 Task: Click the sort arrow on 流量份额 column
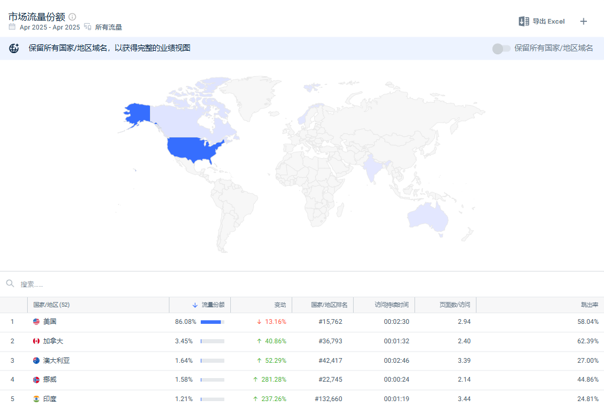(194, 305)
